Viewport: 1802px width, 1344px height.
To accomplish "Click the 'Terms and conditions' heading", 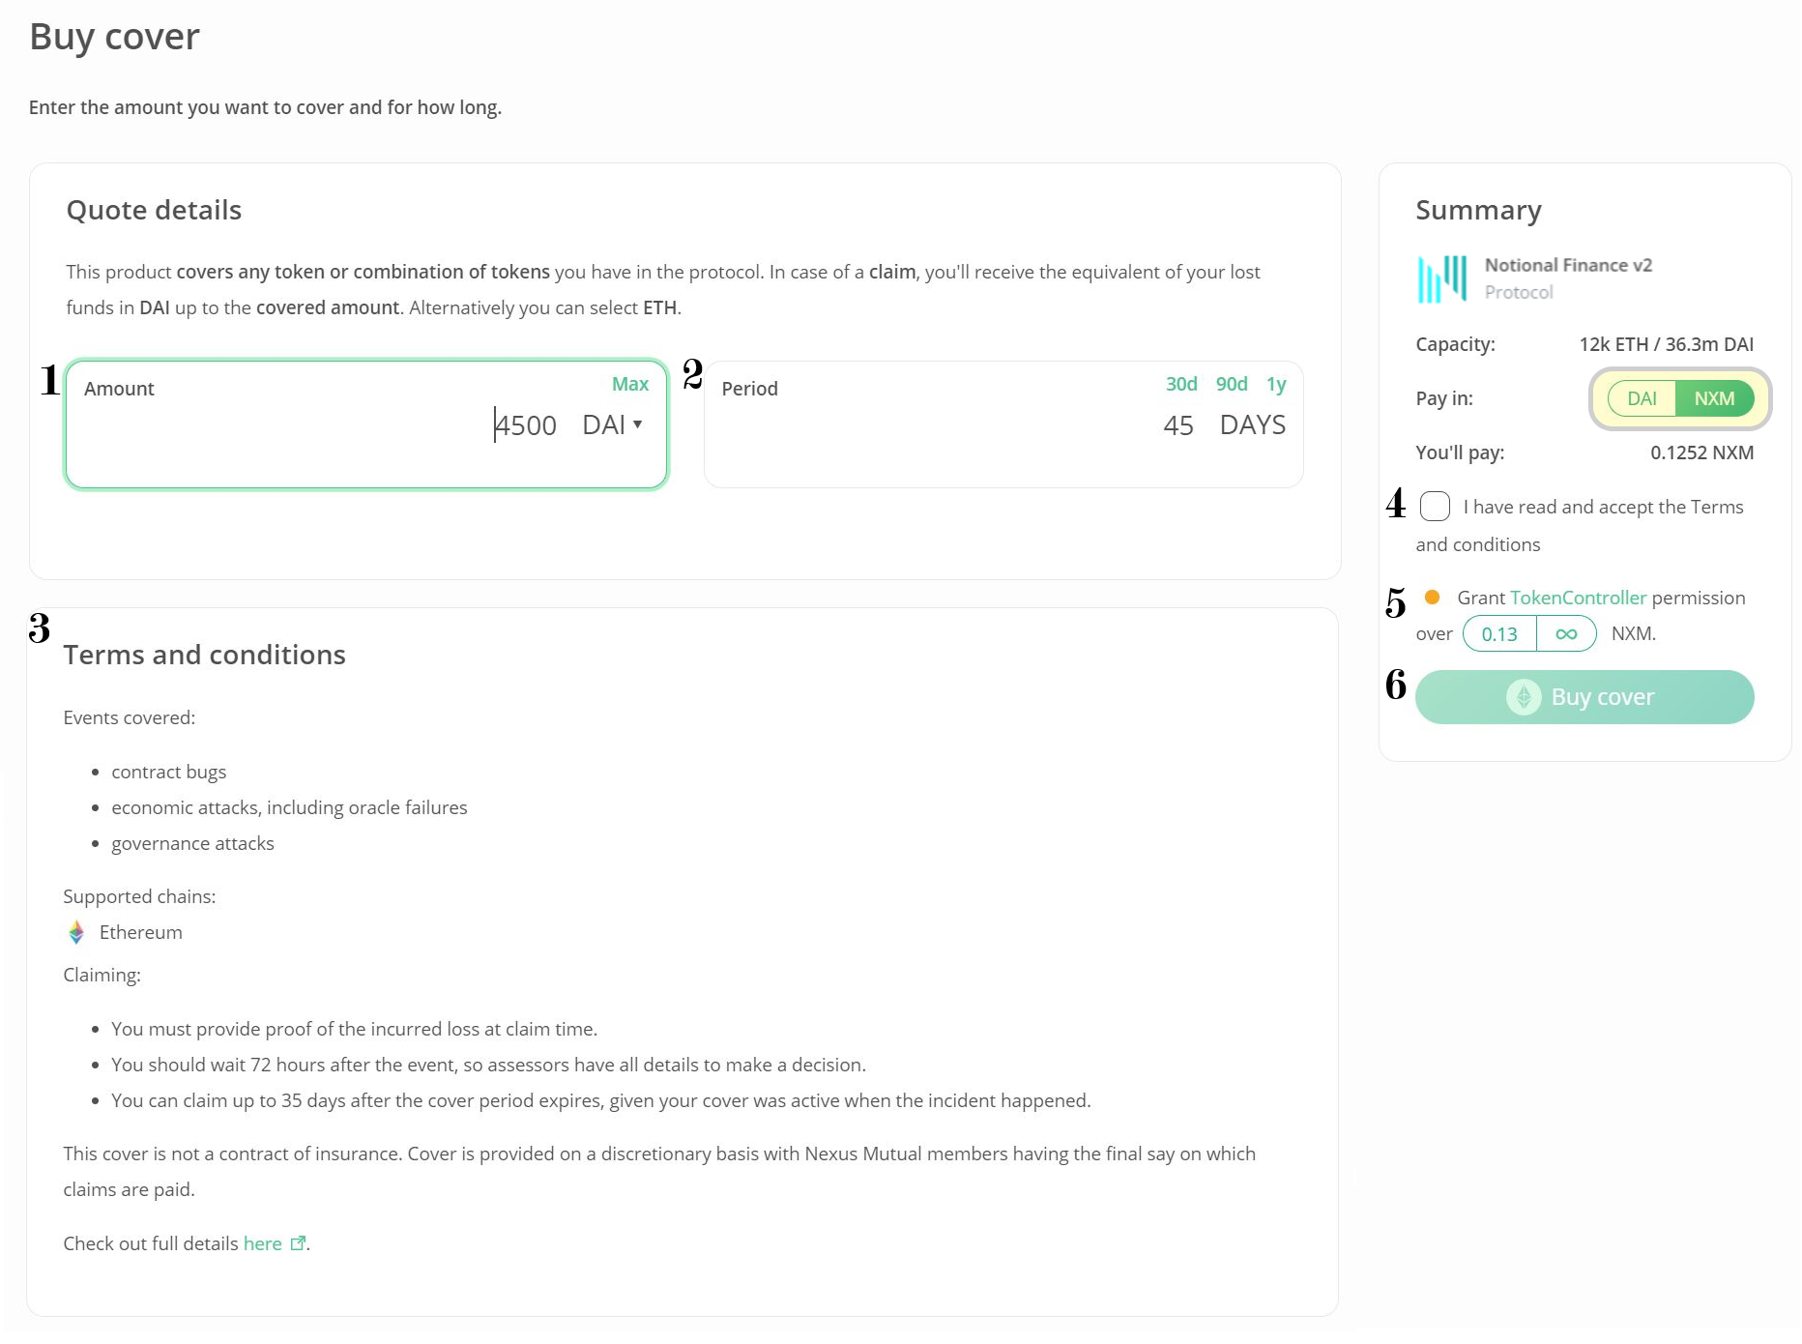I will point(204,655).
